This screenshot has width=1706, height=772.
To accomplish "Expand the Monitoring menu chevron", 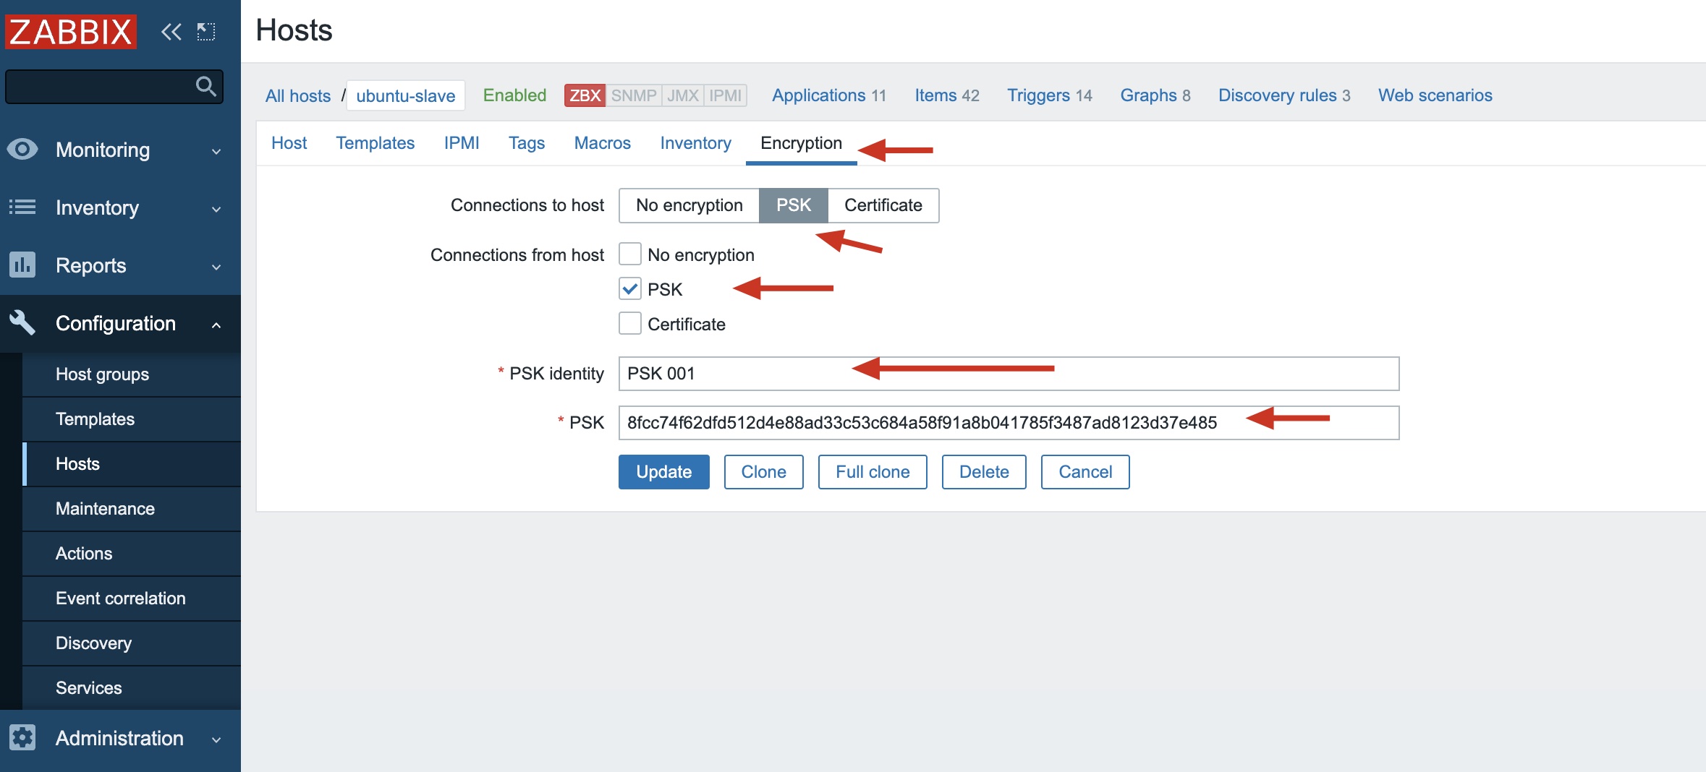I will (x=216, y=151).
